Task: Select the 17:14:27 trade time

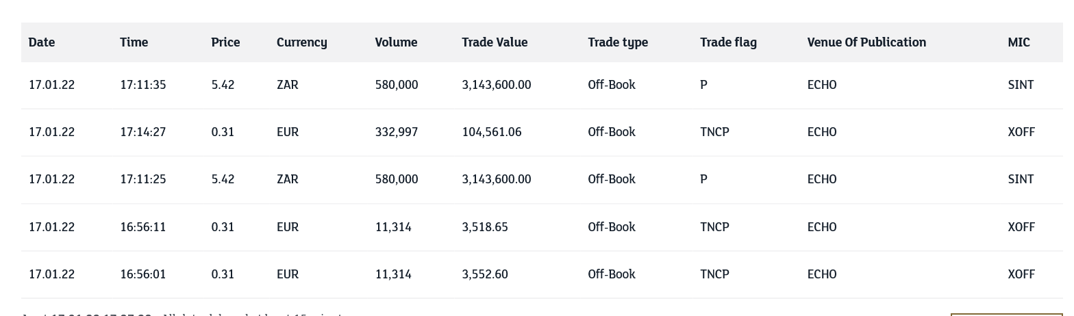Action: [142, 132]
